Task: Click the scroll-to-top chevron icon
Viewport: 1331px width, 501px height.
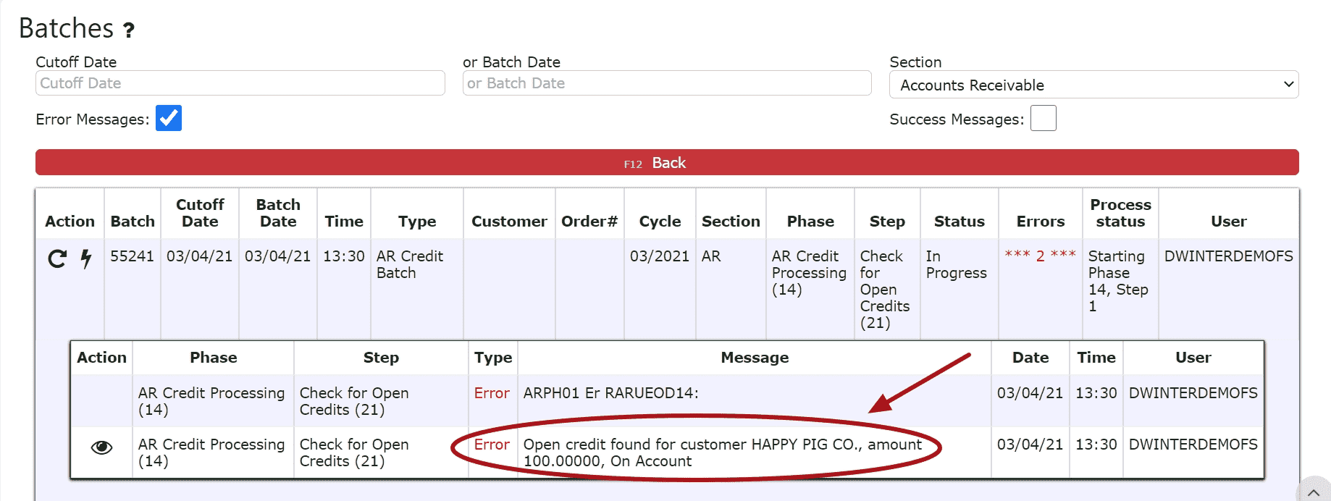Action: [x=1314, y=492]
